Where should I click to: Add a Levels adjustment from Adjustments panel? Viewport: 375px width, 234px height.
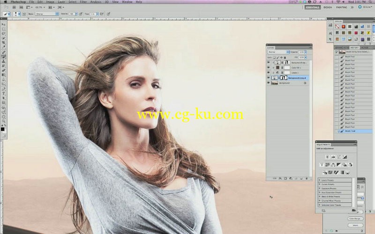(333, 157)
